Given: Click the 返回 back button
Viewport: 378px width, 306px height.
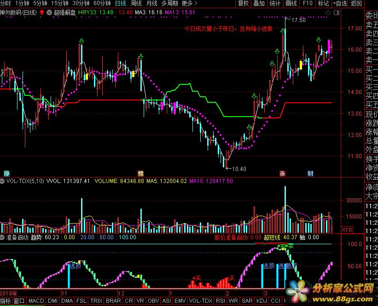Looking at the screenshot, I should tap(356, 3).
